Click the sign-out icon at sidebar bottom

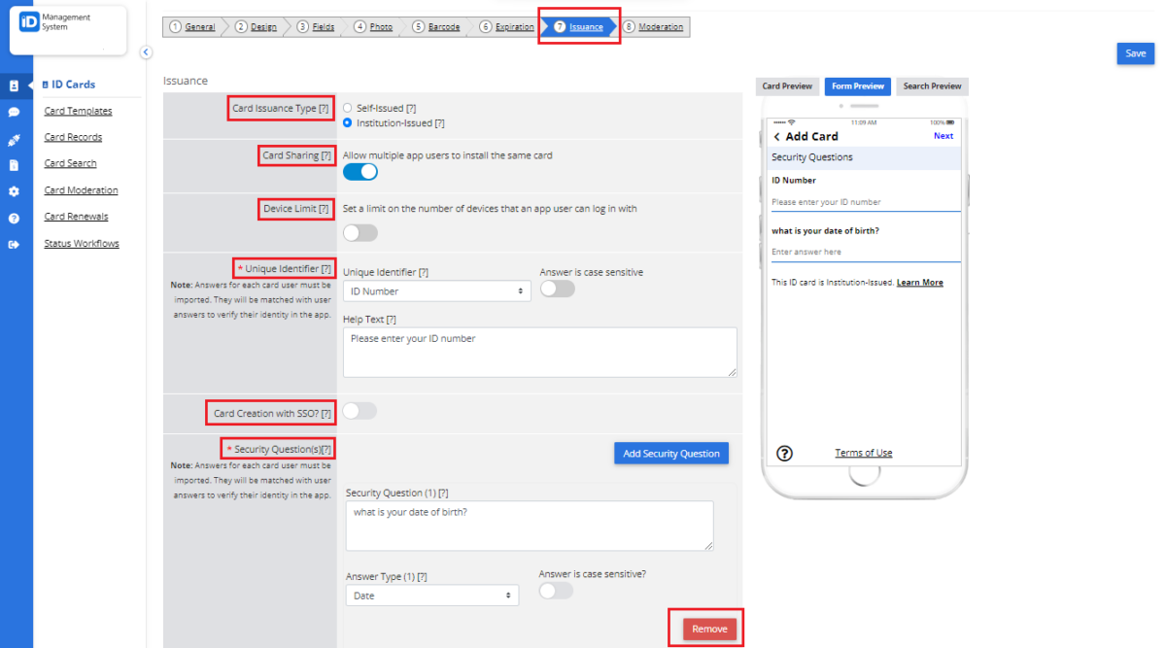point(13,244)
